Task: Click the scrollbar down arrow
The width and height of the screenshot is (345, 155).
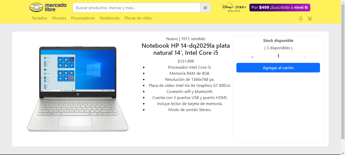Action: tap(343, 153)
